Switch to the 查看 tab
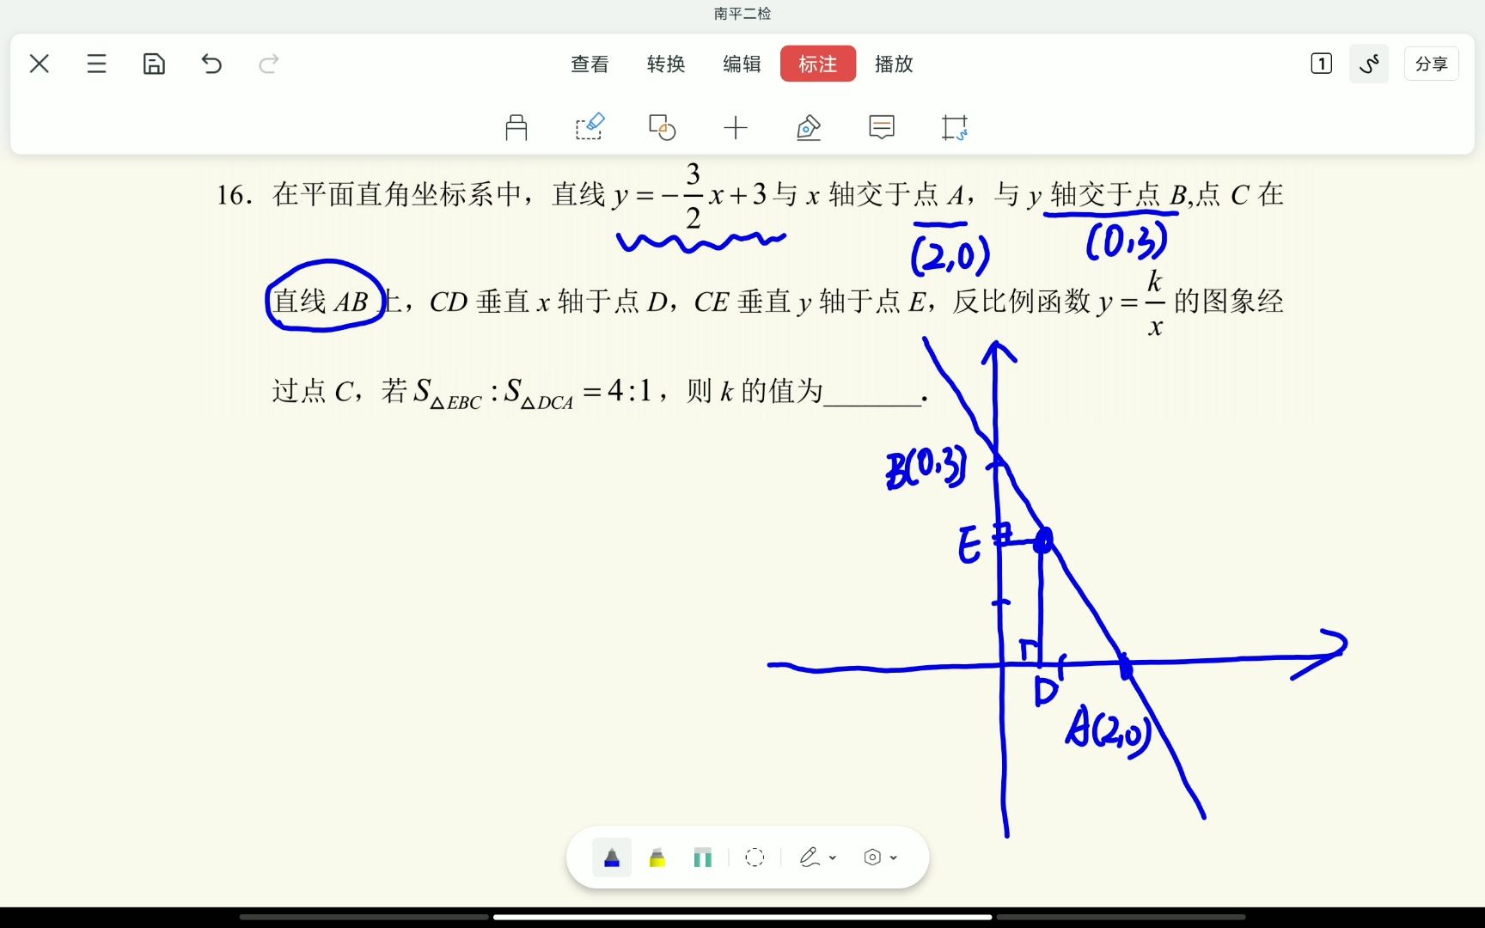Screen dimensions: 1485x928 click(x=590, y=64)
